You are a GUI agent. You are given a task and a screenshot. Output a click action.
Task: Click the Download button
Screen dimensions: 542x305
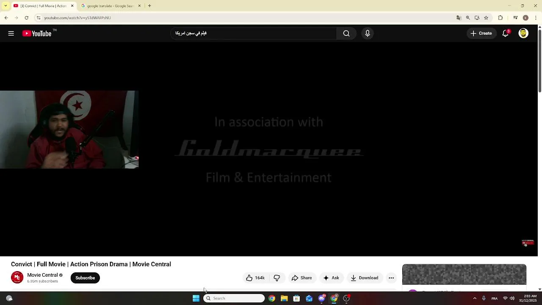click(x=365, y=278)
